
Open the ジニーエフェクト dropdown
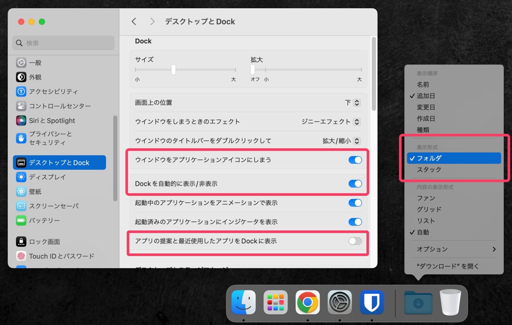click(x=357, y=122)
